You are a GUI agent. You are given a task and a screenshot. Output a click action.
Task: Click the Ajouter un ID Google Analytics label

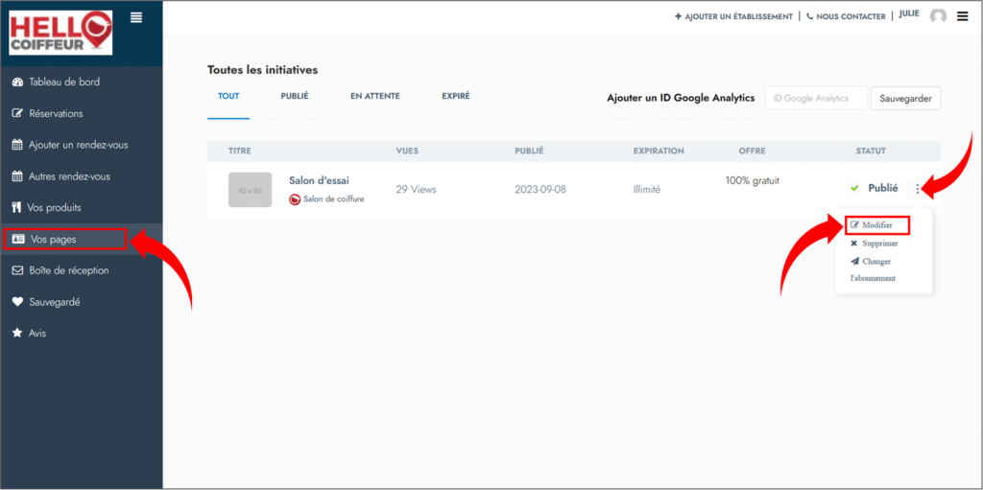tap(681, 99)
